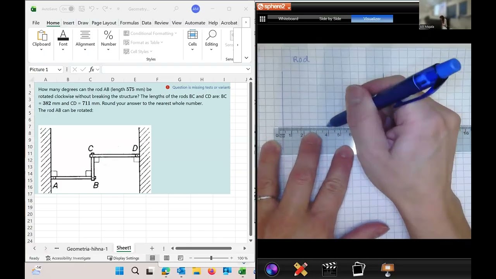Open the File menu
Image resolution: width=496 pixels, height=279 pixels.
(x=36, y=23)
